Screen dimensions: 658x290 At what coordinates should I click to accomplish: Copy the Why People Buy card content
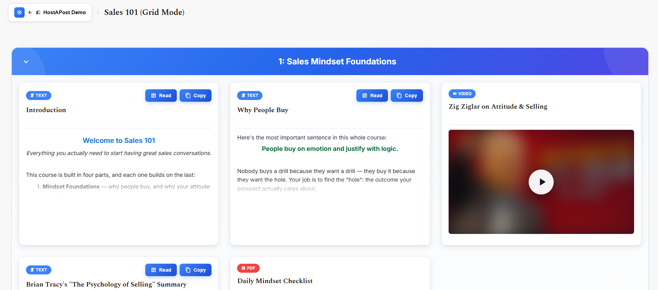point(407,96)
